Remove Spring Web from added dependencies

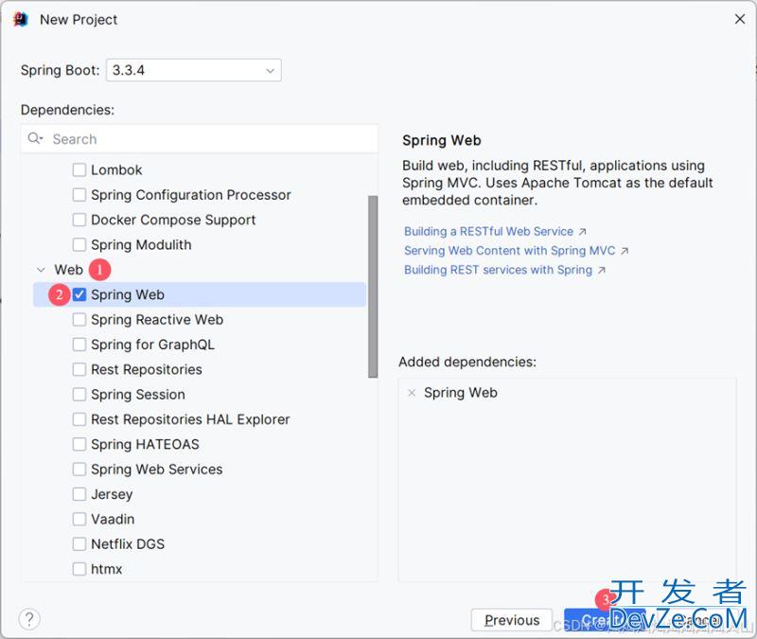pos(412,393)
